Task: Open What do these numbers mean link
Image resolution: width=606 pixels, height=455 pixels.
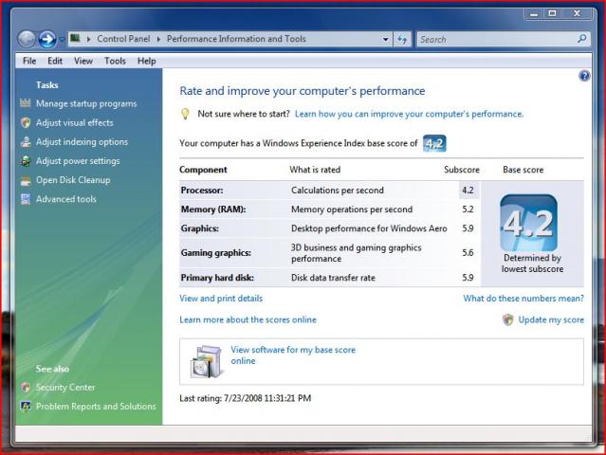Action: pos(523,299)
